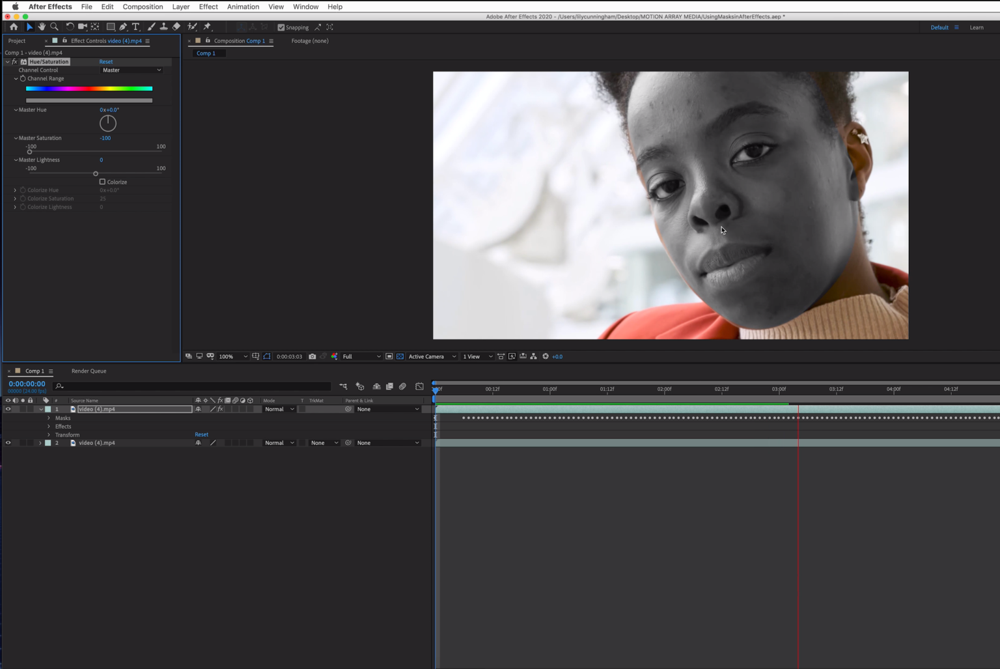Select the Hand tool in the toolbar

pyautogui.click(x=42, y=27)
